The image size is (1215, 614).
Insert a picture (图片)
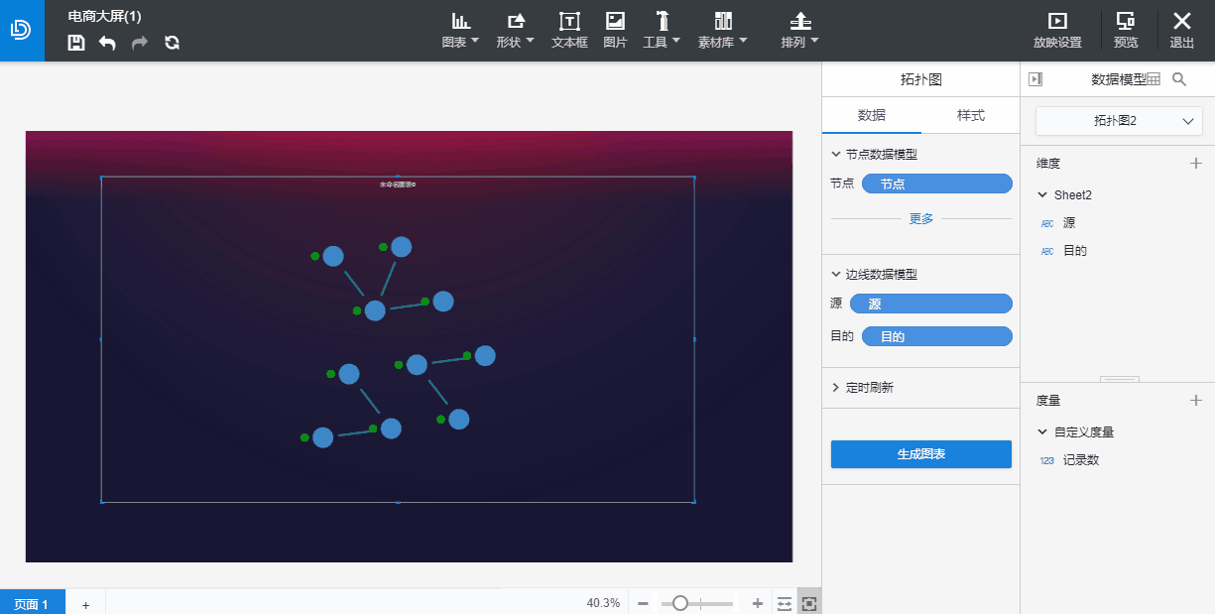[615, 30]
